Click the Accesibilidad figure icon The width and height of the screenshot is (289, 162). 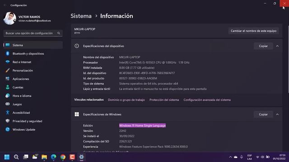(x=8, y=112)
